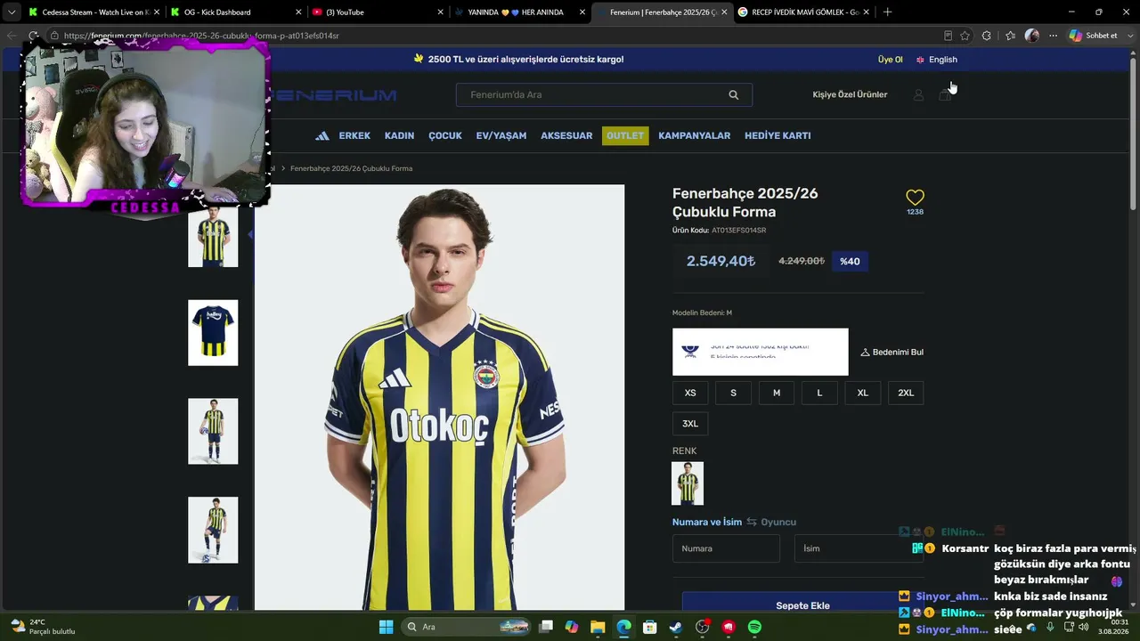Select size M
This screenshot has width=1140, height=641.
pos(777,393)
